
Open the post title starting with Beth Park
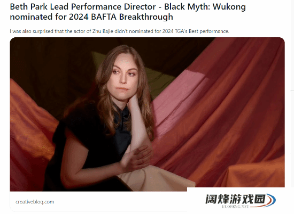(128, 12)
